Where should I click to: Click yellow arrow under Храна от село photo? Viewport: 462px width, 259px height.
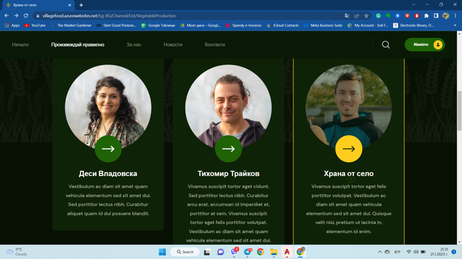[349, 149]
